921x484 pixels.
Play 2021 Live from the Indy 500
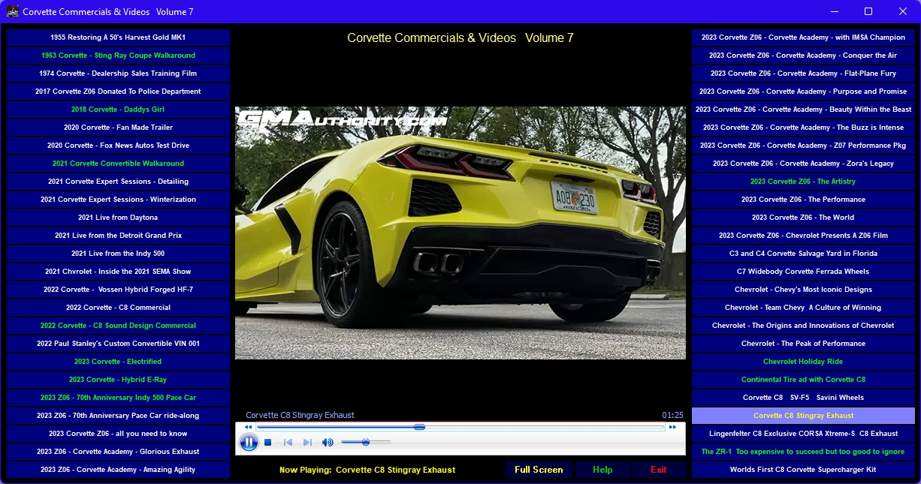tap(118, 254)
